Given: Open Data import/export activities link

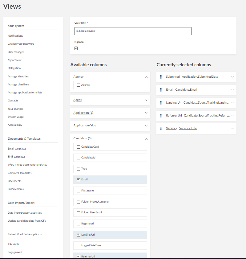Looking at the screenshot, I should [25, 213].
